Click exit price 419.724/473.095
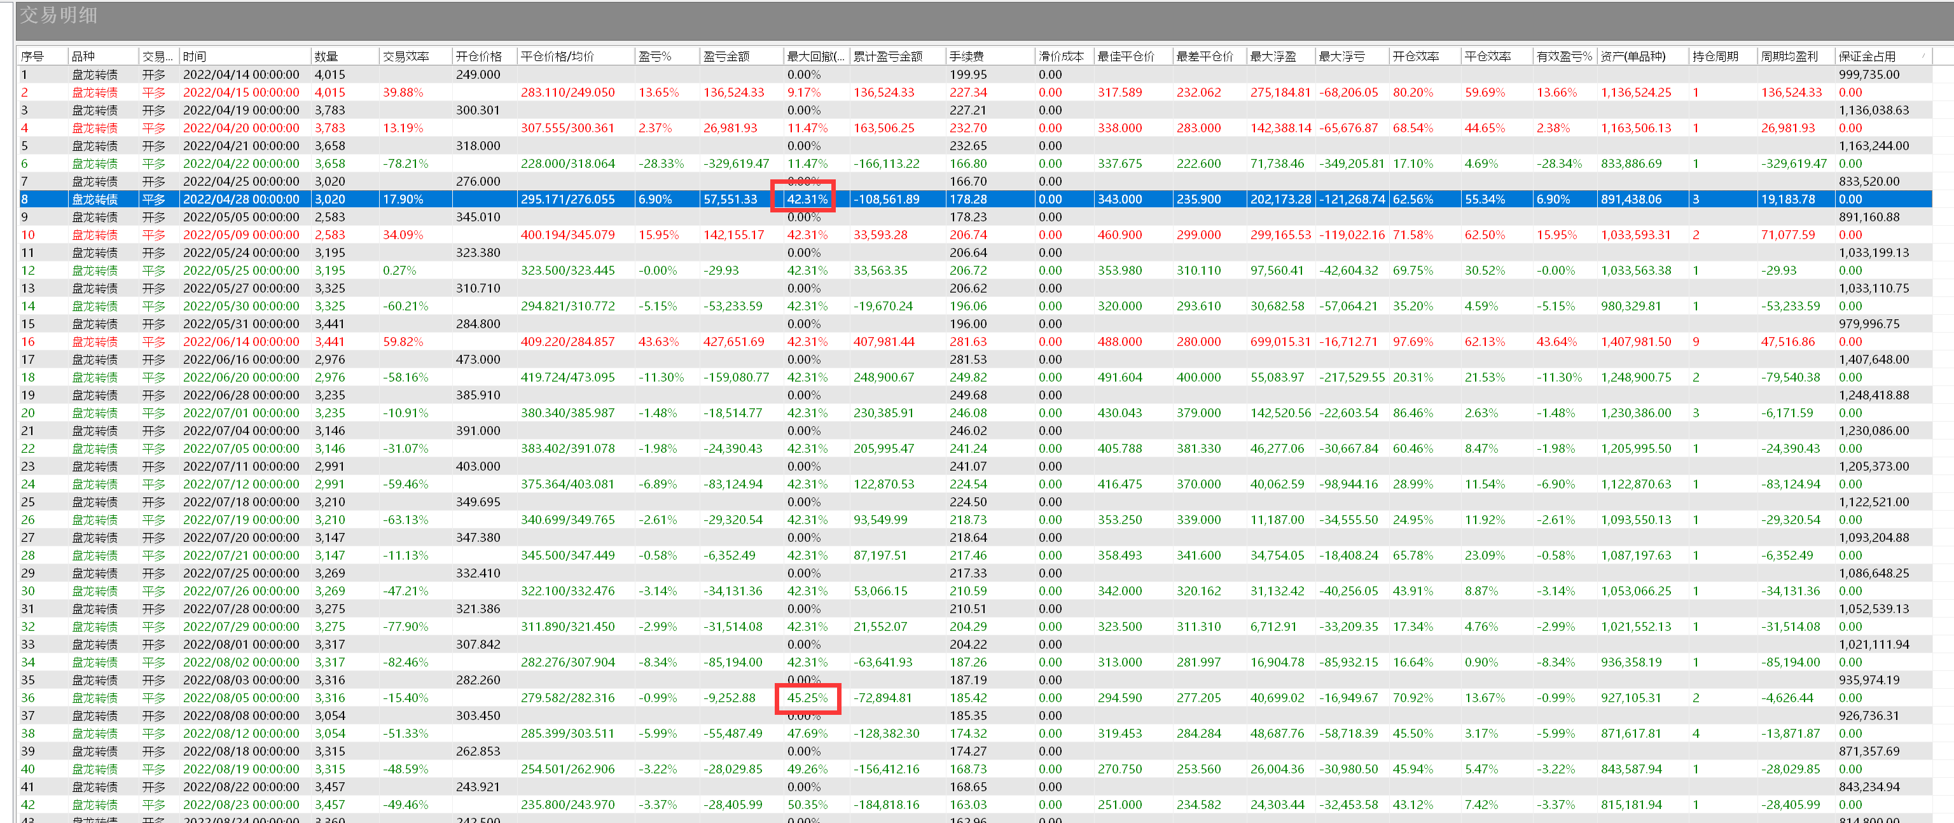This screenshot has height=823, width=1954. (567, 378)
